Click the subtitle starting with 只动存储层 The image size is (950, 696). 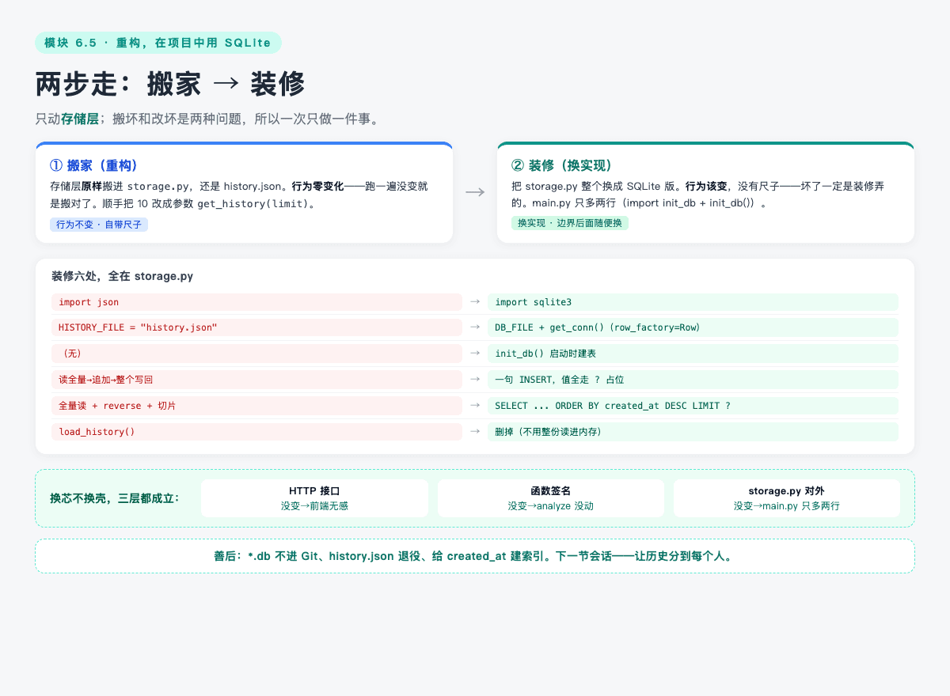click(x=207, y=119)
